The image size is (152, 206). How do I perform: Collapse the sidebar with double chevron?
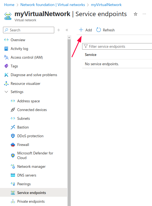pos(67,30)
